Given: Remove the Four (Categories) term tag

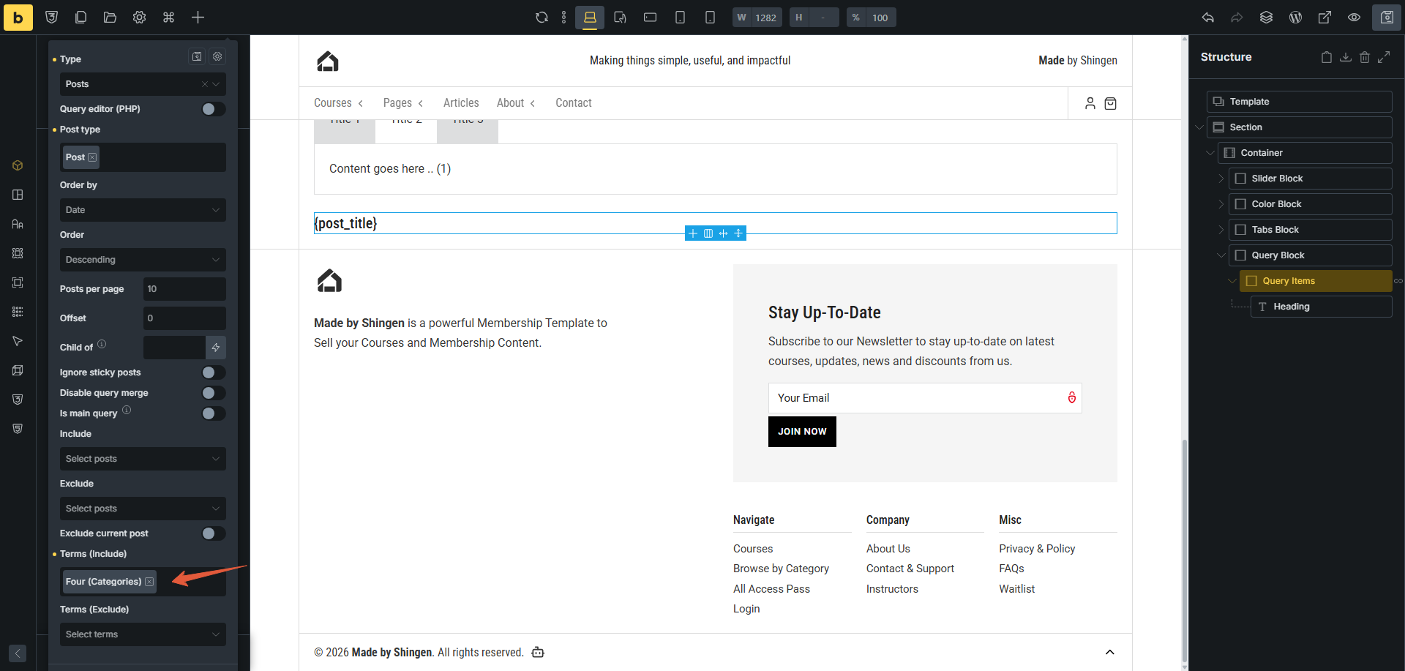Looking at the screenshot, I should tap(149, 582).
